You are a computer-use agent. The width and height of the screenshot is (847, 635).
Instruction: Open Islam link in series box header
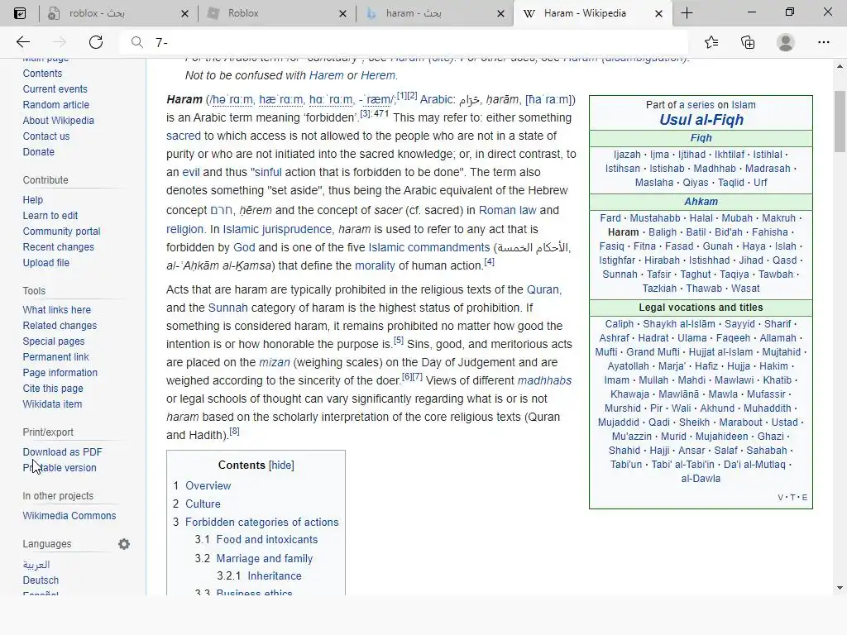(x=744, y=105)
